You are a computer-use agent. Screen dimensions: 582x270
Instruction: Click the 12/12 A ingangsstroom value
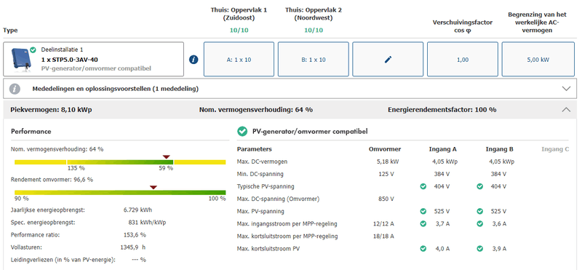[384, 223]
